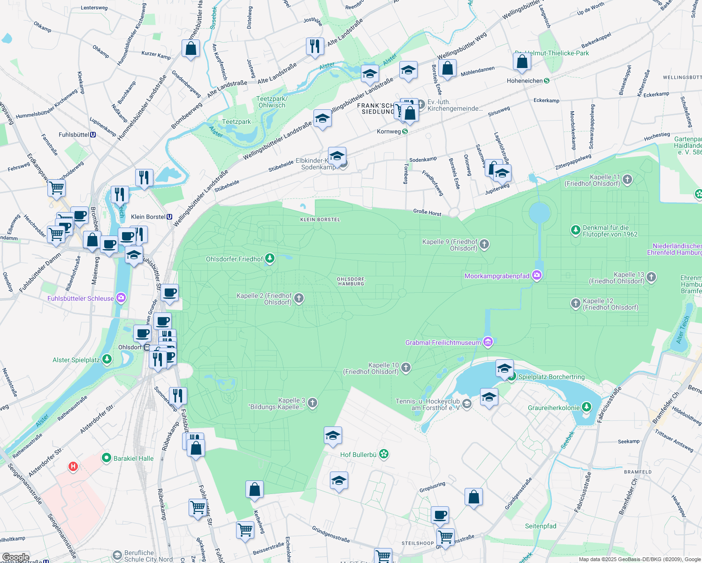702x563 pixels.
Task: Click the playground marker at Alster Spielplatz
Action: coord(107,359)
